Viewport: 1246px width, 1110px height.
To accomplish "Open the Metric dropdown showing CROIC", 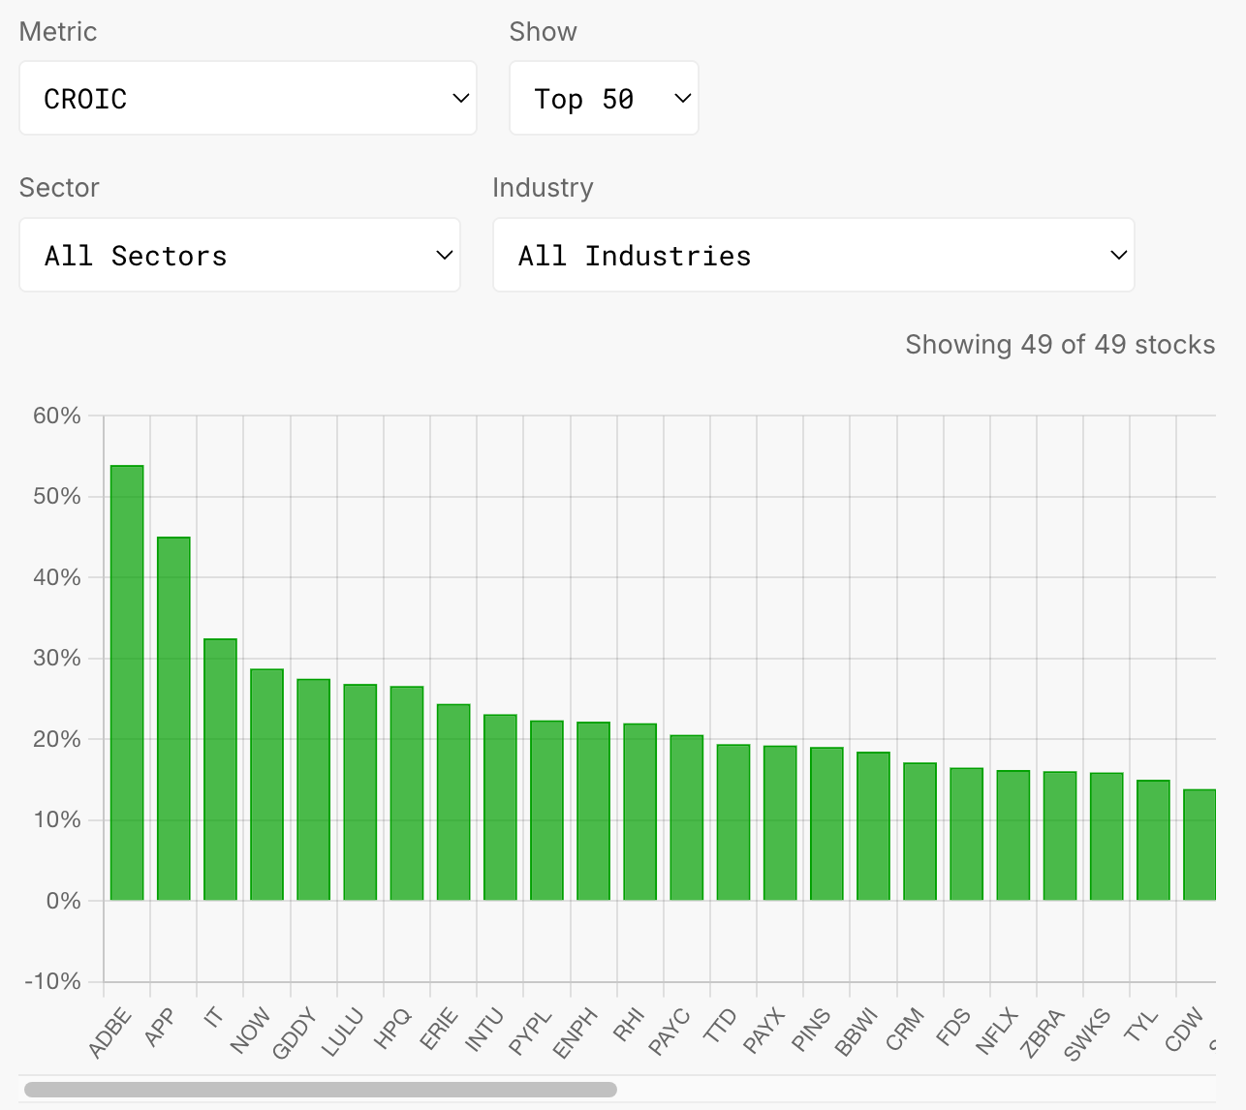I will (247, 99).
